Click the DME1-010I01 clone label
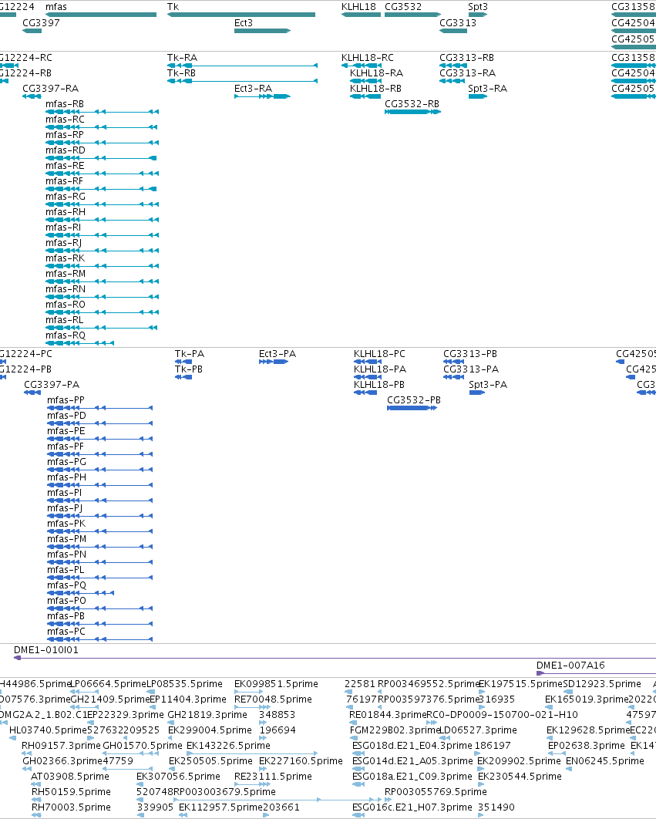The image size is (656, 819). tap(46, 650)
